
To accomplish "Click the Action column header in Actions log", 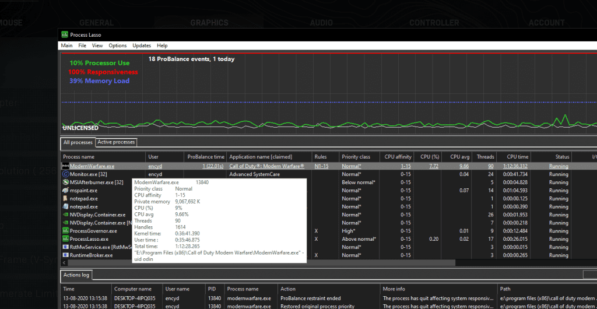I will tap(329, 289).
